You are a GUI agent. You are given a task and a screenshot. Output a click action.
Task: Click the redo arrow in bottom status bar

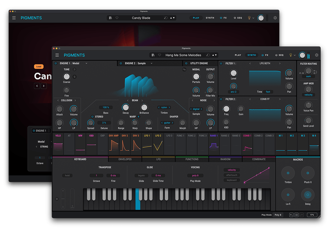tap(302, 215)
